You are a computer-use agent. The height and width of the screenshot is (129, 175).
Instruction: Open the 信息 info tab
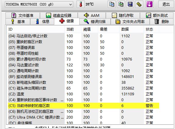pyautogui.click(x=42, y=21)
